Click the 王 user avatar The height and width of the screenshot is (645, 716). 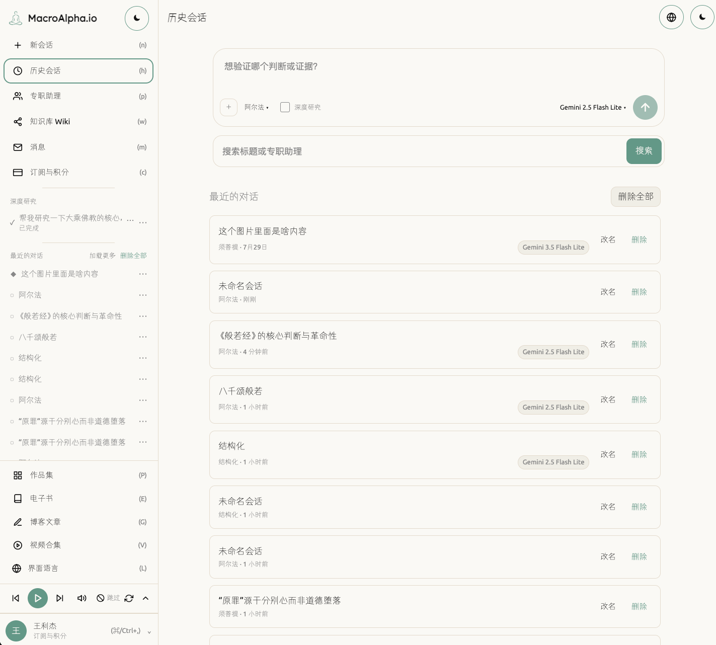tap(16, 631)
